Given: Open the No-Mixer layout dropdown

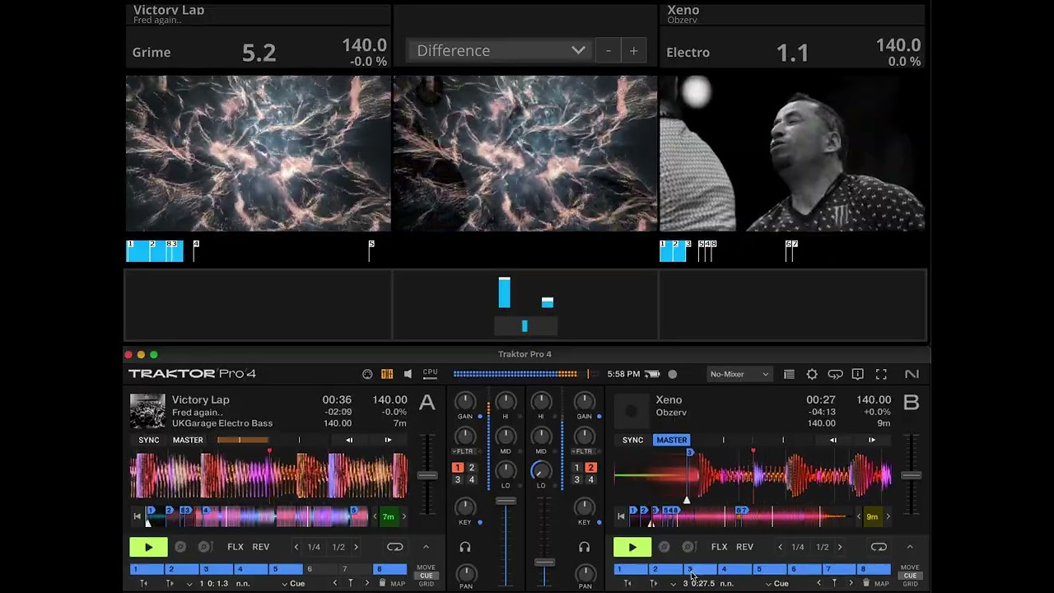Looking at the screenshot, I should (x=739, y=374).
